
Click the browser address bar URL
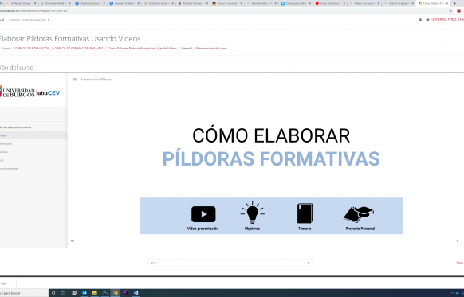(33, 10)
